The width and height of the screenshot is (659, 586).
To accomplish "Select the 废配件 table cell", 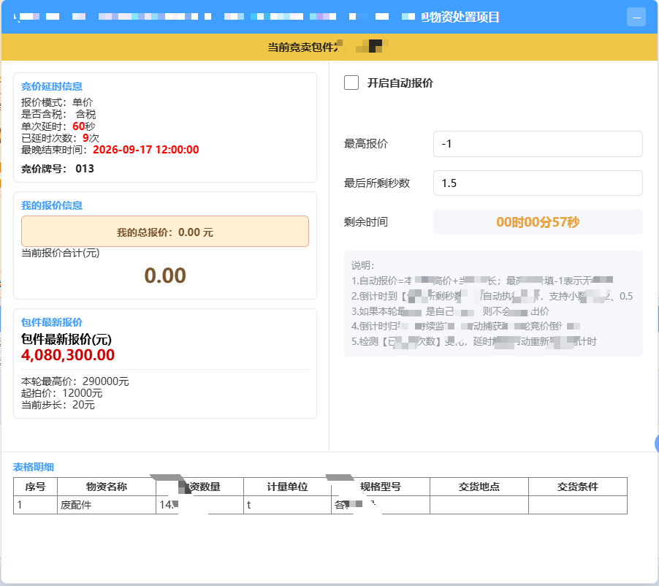I will pyautogui.click(x=107, y=504).
